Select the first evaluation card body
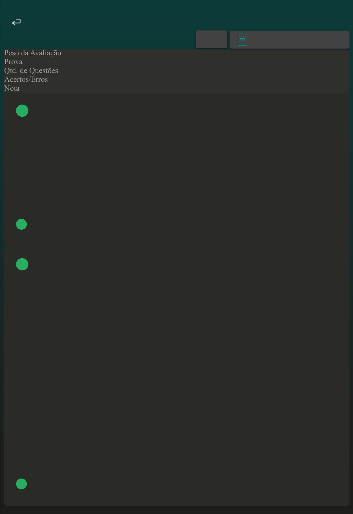 [177, 169]
